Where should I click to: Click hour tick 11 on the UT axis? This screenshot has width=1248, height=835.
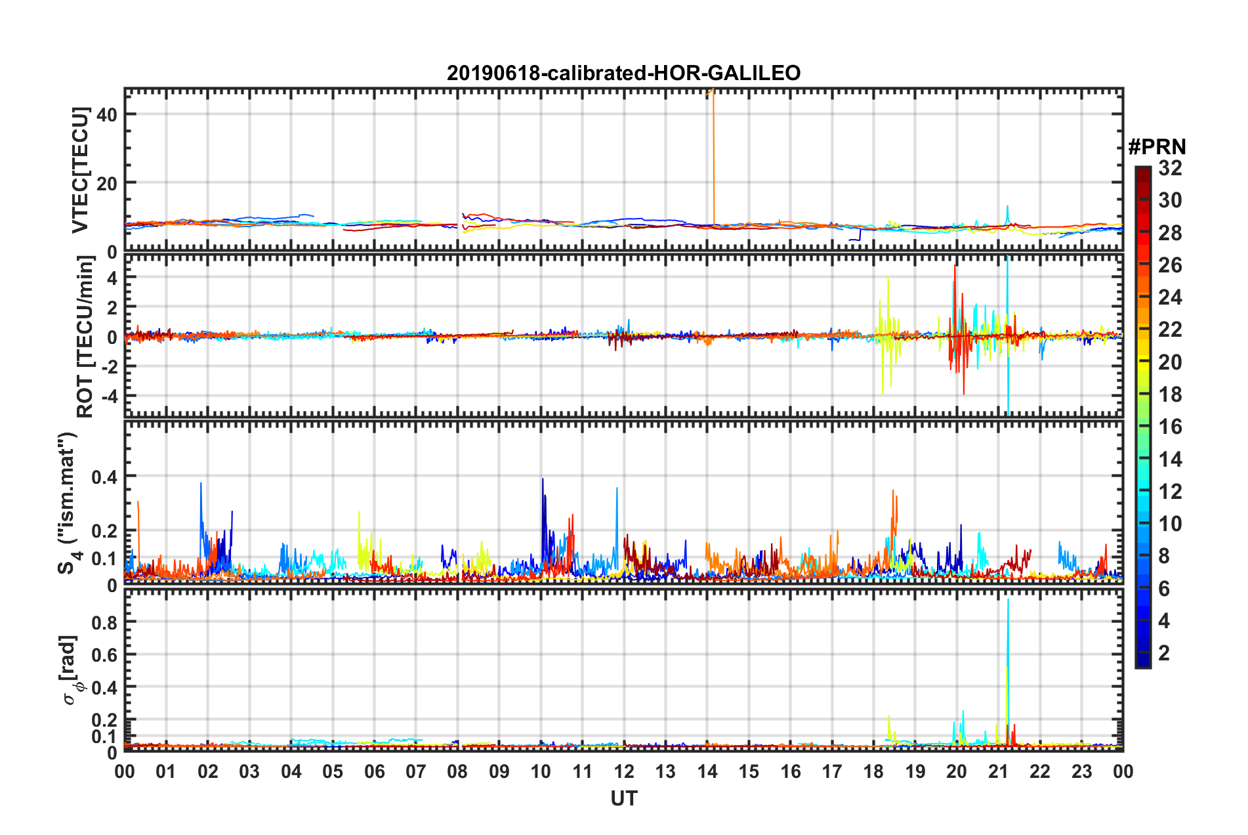point(583,772)
